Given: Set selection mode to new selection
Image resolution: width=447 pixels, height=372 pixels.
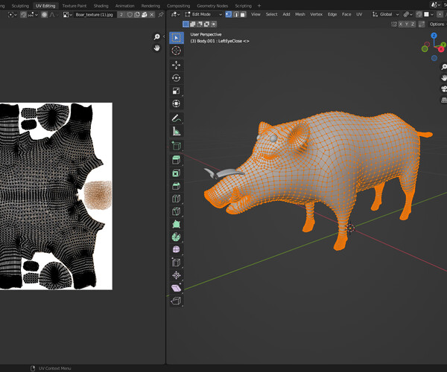Looking at the screenshot, I should click(x=186, y=25).
